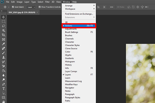Select the Move tool
The image size is (155, 103).
[x=4, y=17]
